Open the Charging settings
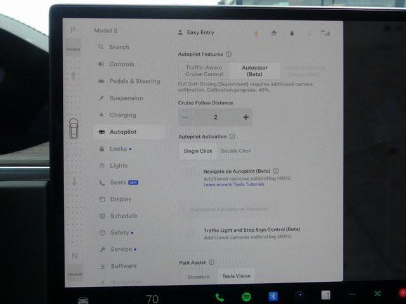The height and width of the screenshot is (304, 406). pyautogui.click(x=117, y=115)
